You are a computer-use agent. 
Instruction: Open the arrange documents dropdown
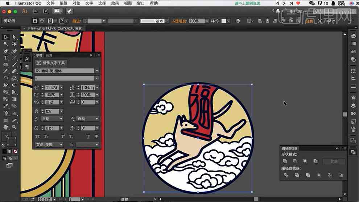pos(57,11)
